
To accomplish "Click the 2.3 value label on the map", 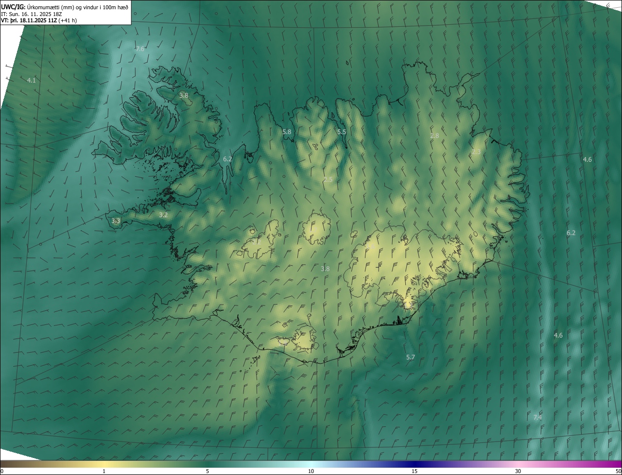I will 476,152.
